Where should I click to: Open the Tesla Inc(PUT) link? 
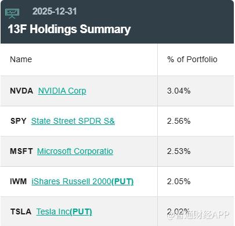coord(64,211)
